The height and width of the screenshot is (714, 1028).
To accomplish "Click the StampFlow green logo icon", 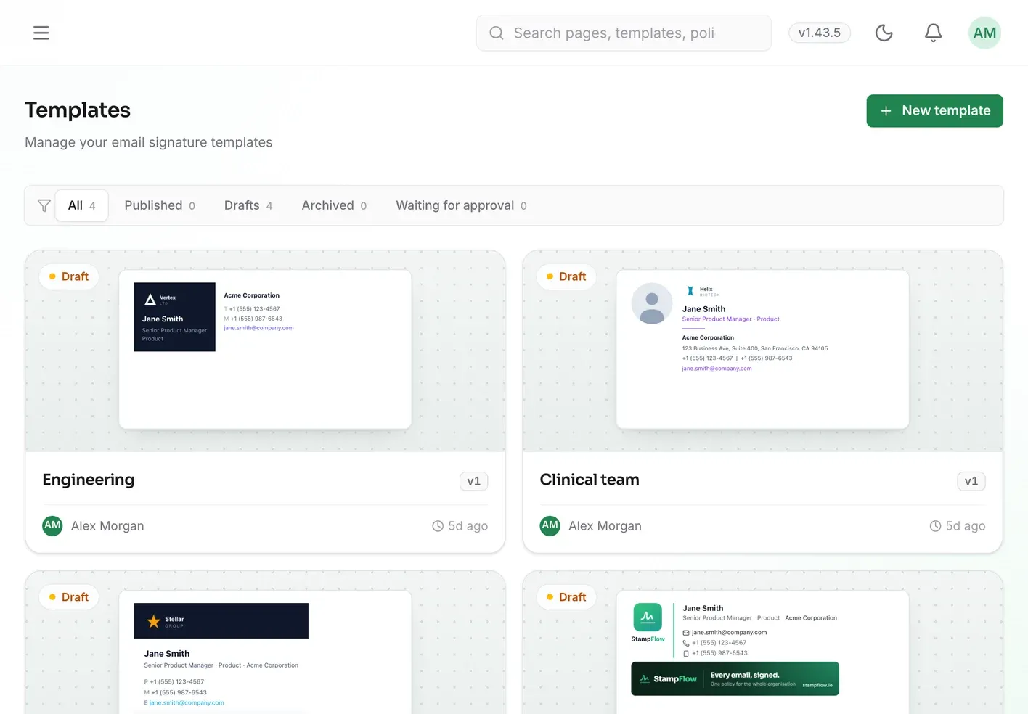I will pyautogui.click(x=648, y=617).
